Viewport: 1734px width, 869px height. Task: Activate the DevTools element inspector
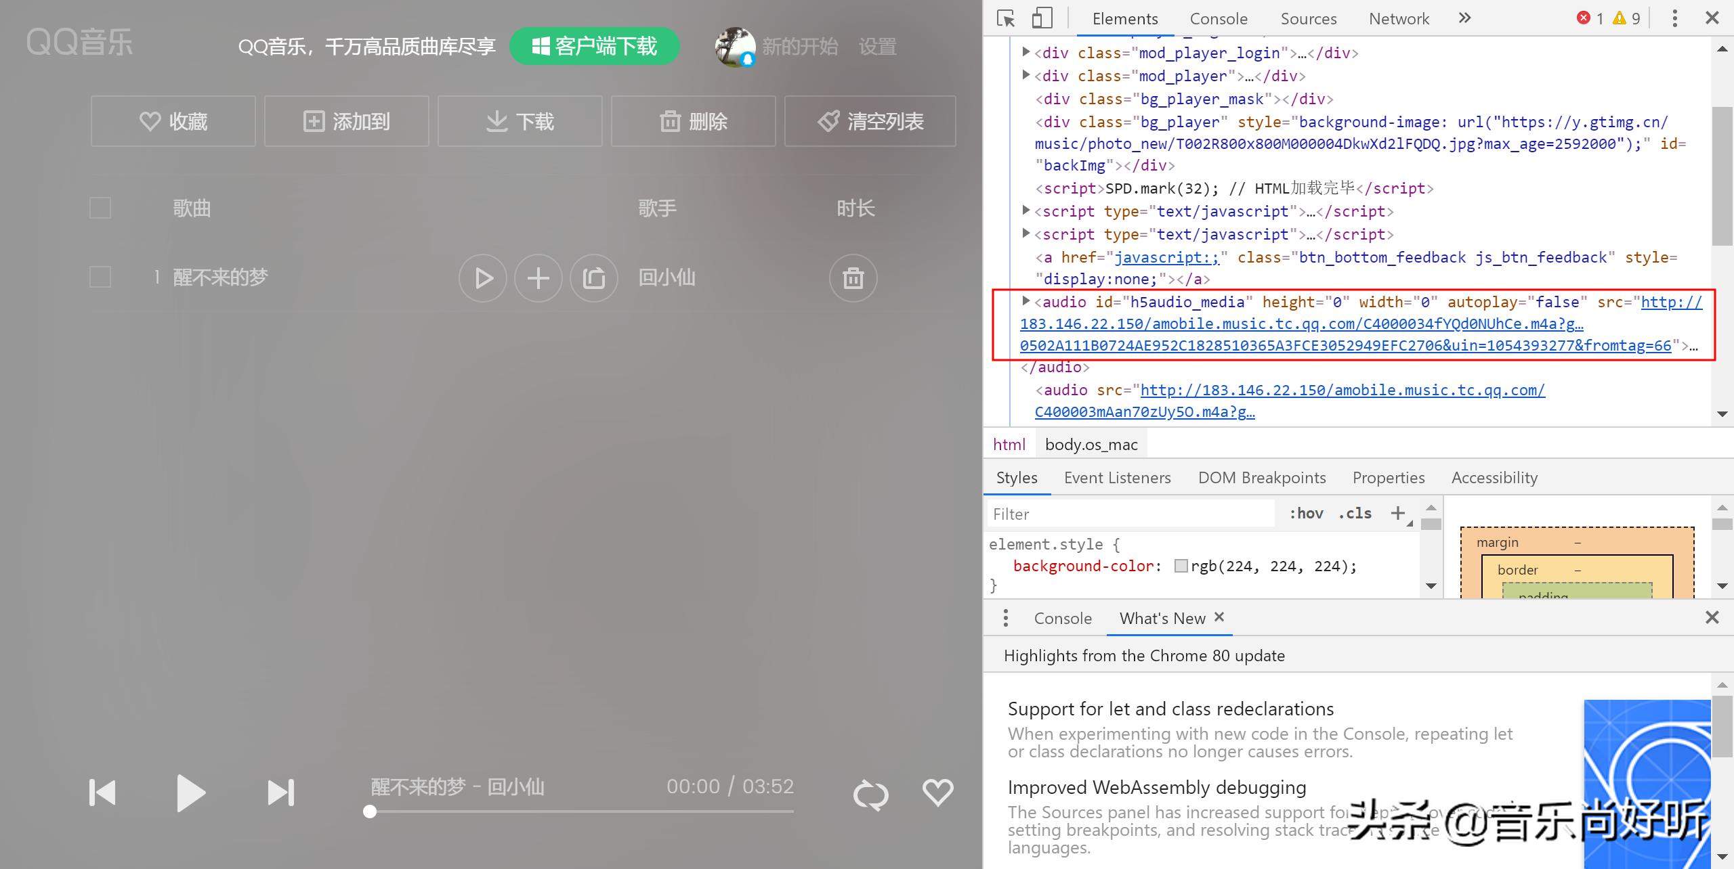tap(1007, 18)
